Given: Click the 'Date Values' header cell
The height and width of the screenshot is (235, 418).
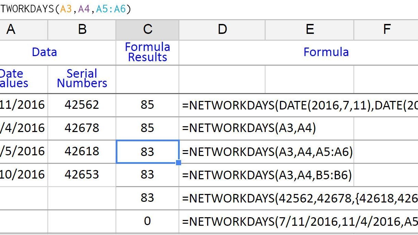Looking at the screenshot, I should [23, 79].
